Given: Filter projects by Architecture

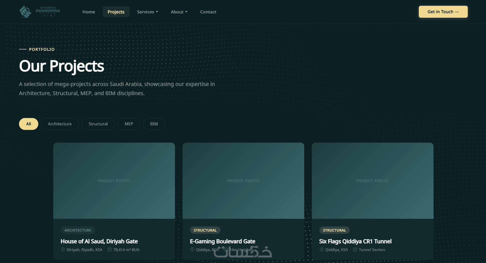Looking at the screenshot, I should (60, 124).
